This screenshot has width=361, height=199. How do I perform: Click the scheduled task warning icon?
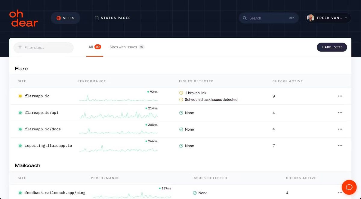click(181, 99)
